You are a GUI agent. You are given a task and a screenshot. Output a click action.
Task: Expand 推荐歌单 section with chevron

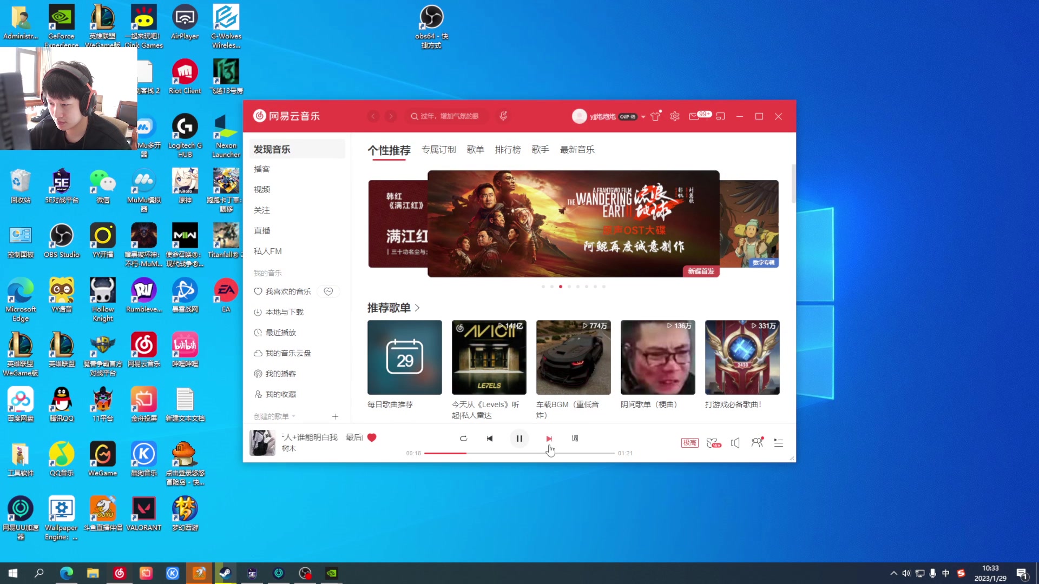(417, 308)
